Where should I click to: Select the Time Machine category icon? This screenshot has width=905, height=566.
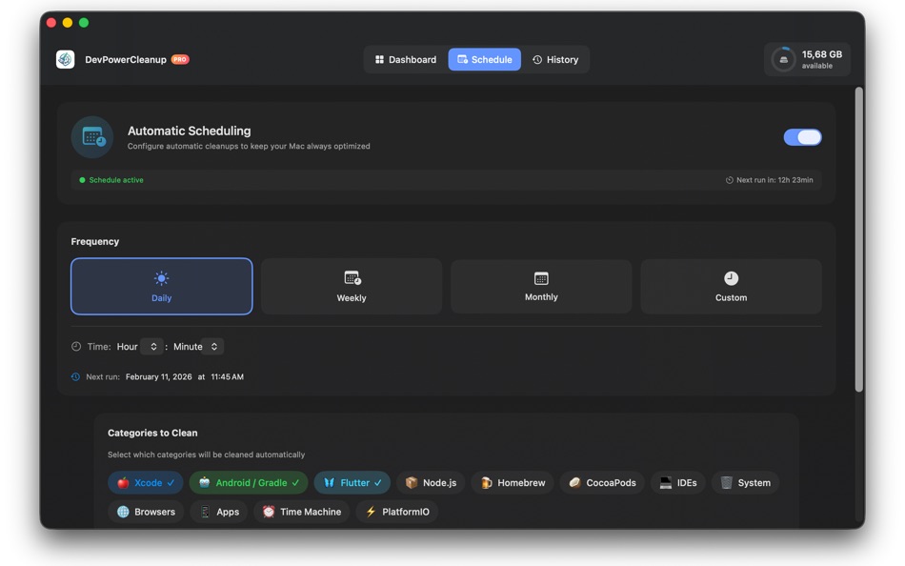(x=267, y=512)
